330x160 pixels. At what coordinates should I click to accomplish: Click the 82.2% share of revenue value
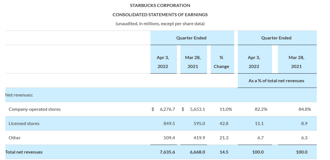261,109
